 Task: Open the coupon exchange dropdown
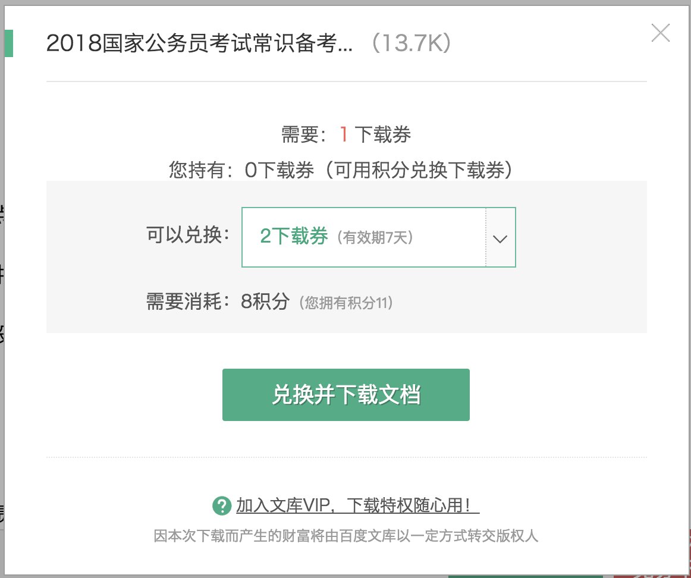click(x=378, y=237)
